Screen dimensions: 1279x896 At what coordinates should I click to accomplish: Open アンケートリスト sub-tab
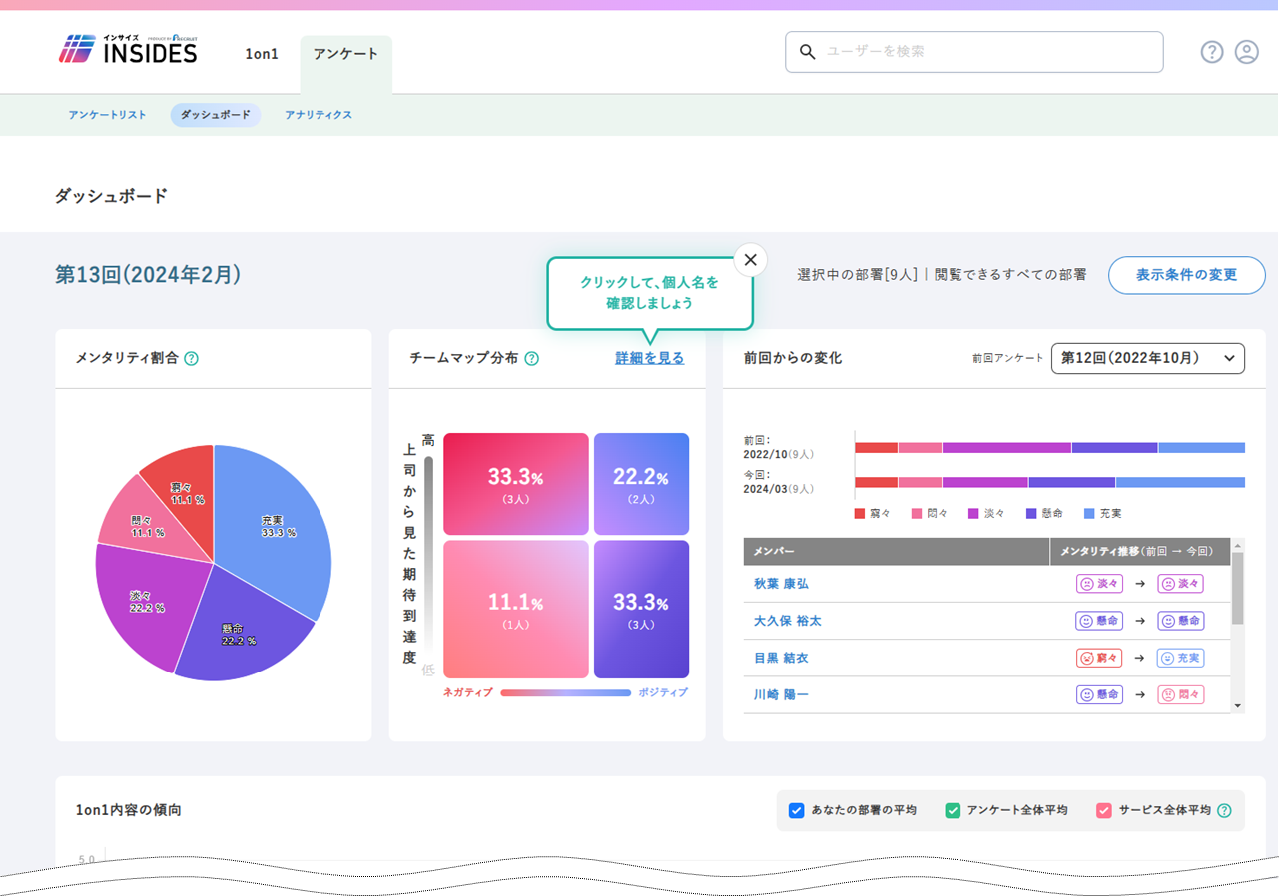[x=108, y=115]
